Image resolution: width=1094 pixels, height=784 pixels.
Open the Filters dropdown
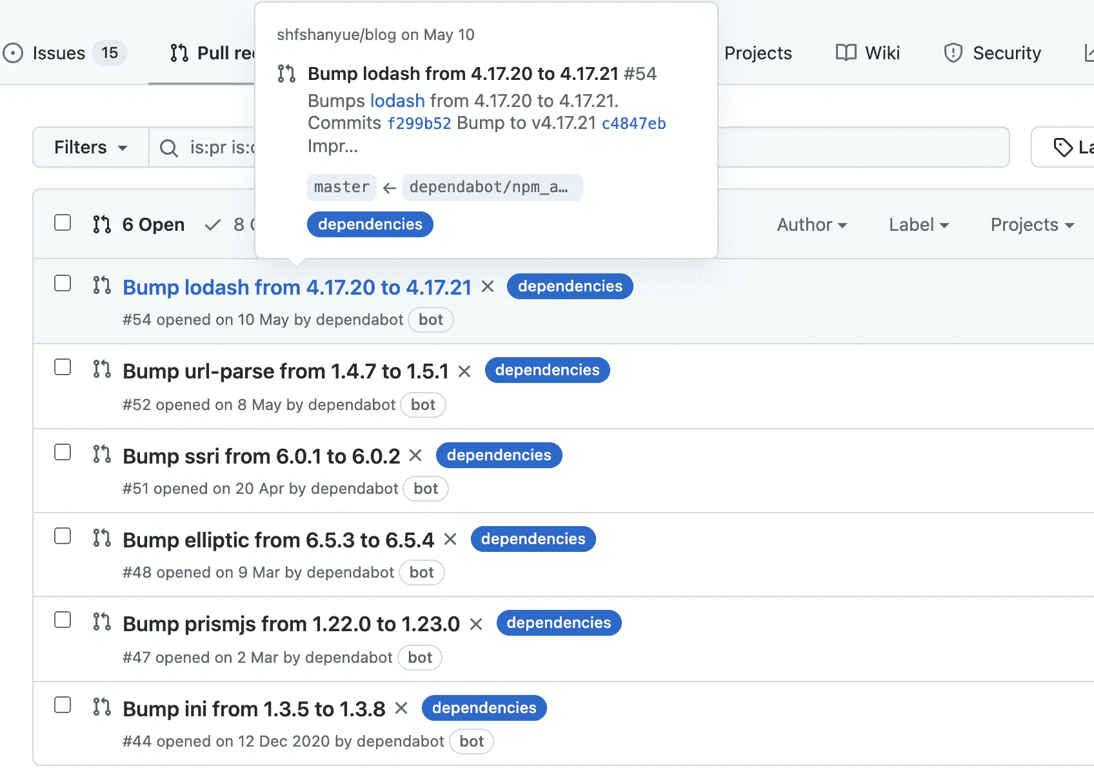tap(90, 147)
